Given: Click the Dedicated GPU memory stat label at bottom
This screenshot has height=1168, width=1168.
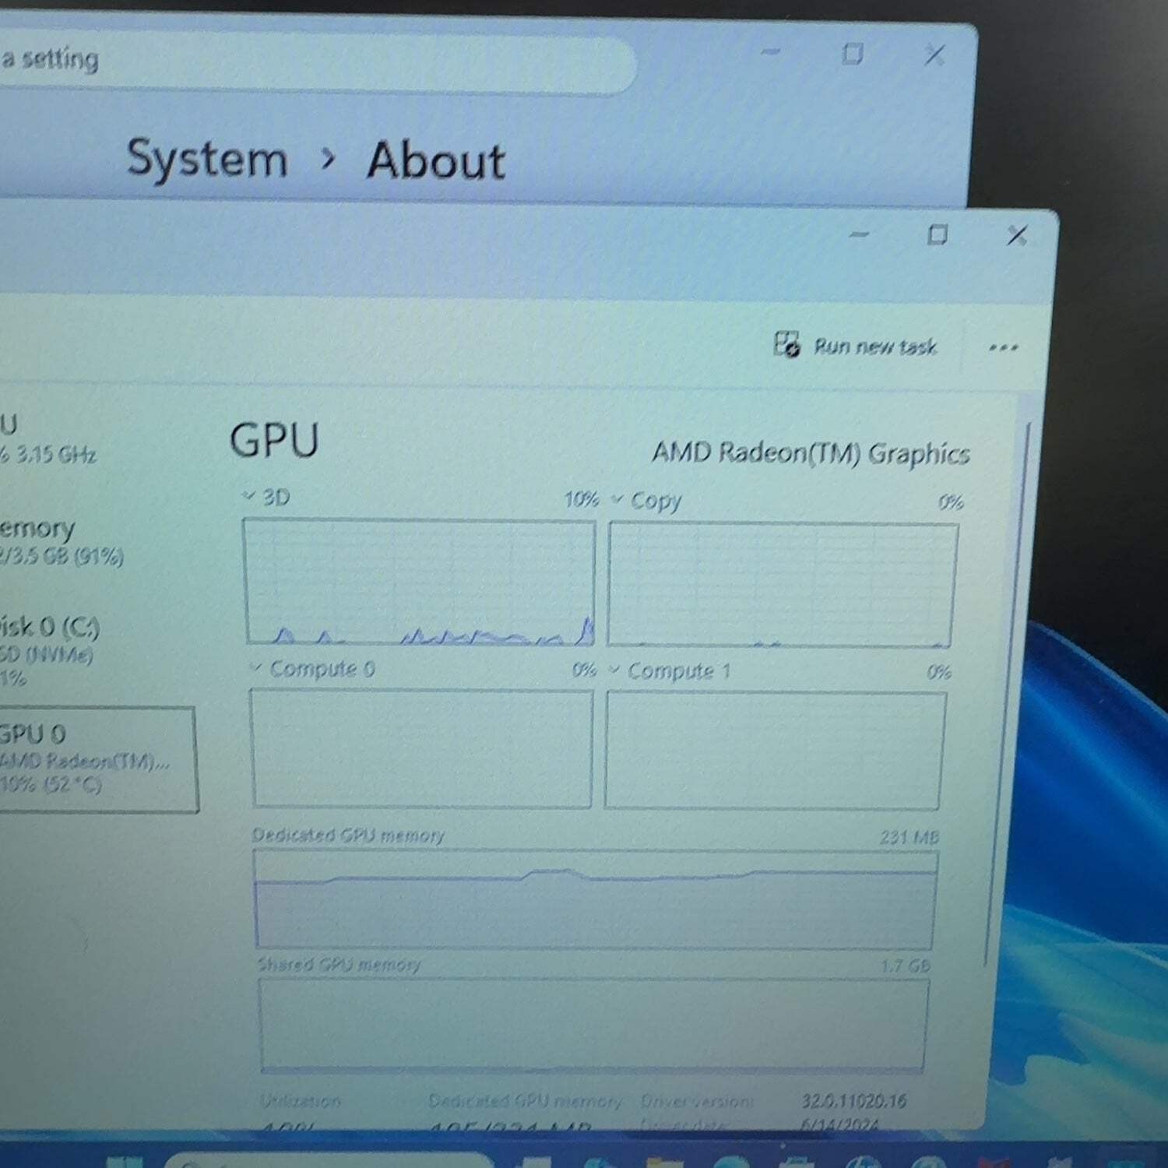Looking at the screenshot, I should tap(525, 1101).
